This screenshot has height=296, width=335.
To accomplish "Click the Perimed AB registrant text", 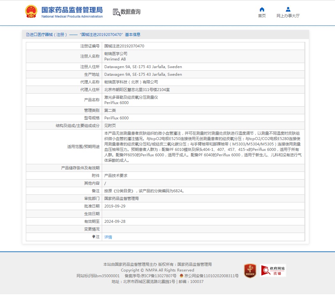I will pos(115,59).
